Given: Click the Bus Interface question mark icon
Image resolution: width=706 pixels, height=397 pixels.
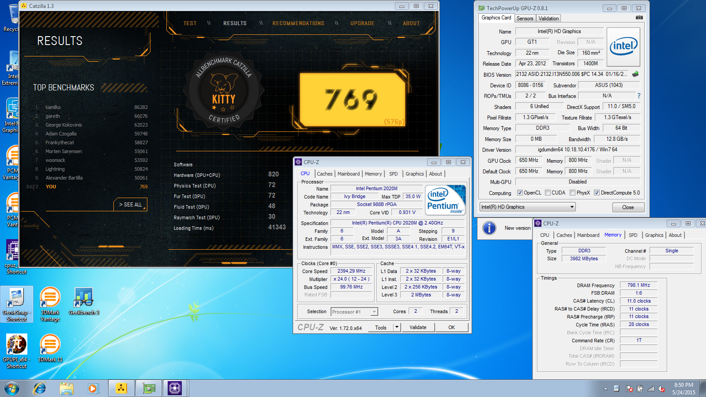Looking at the screenshot, I should [x=638, y=96].
